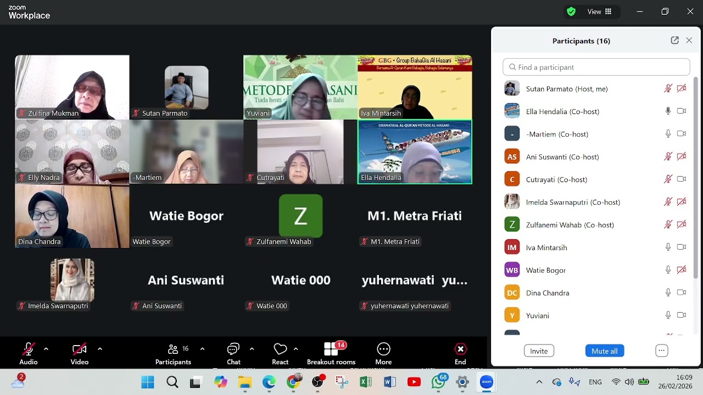The width and height of the screenshot is (703, 395).
Task: Select Imelda Swarnaputri (Co-host) row
Action: point(596,202)
